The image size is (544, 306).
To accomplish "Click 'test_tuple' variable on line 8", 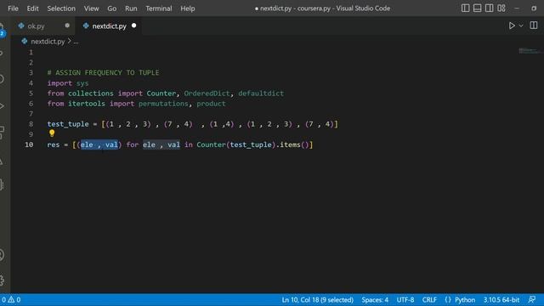I will coord(68,124).
